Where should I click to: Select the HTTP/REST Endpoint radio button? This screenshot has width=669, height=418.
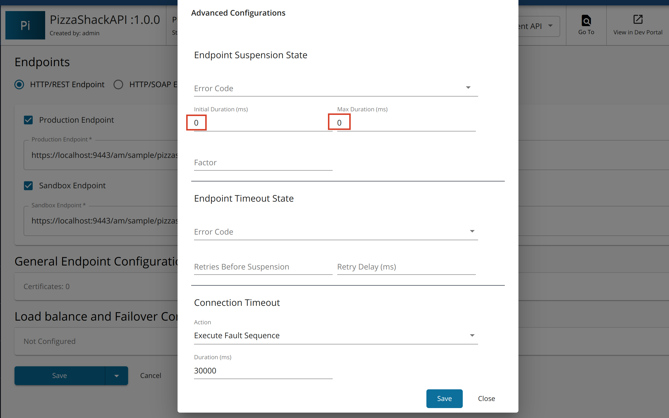coord(19,84)
